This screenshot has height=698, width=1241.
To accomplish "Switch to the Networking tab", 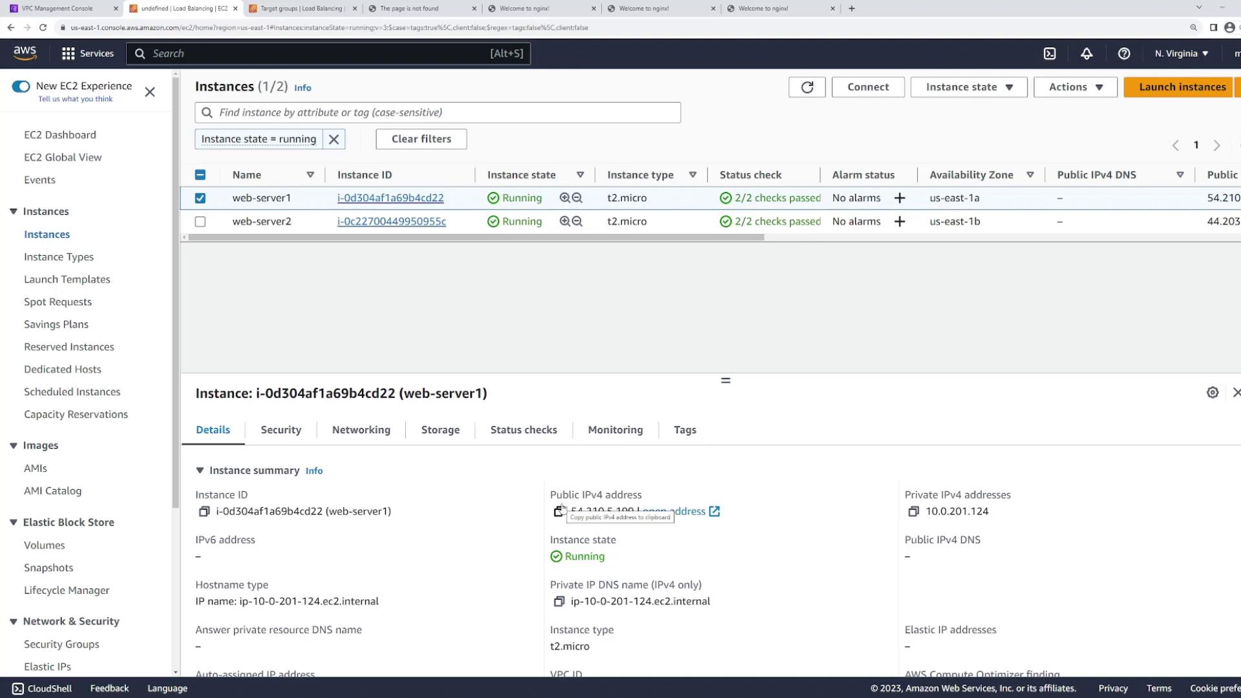I will pos(361,430).
